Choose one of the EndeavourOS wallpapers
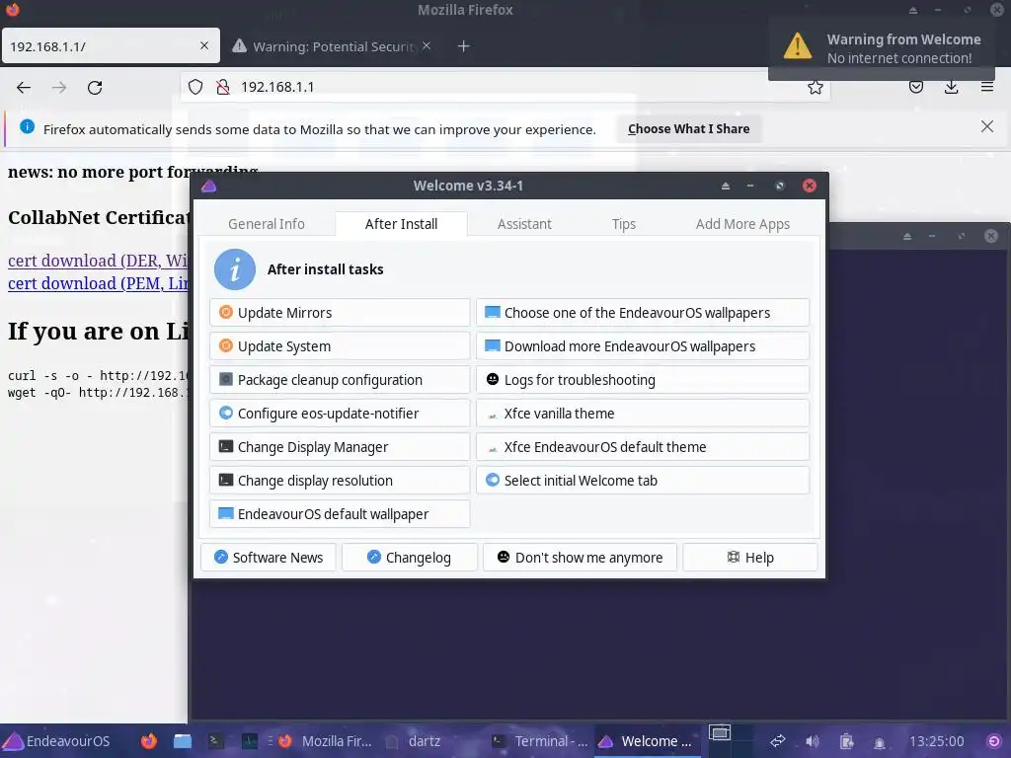1011x758 pixels. pyautogui.click(x=643, y=313)
